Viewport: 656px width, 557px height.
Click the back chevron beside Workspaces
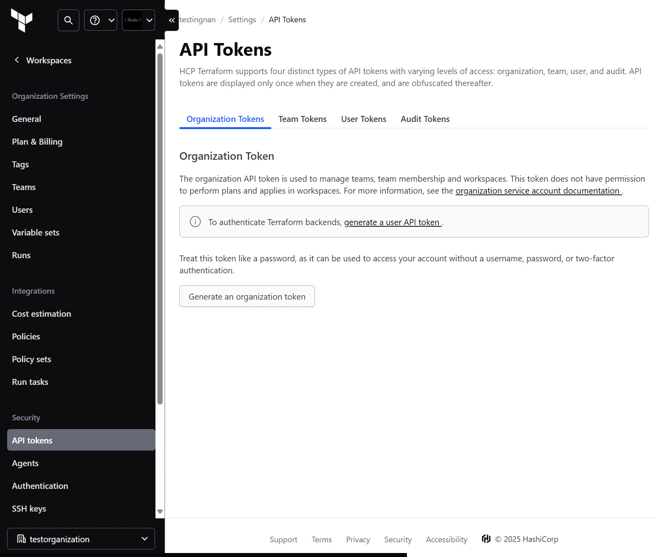click(x=17, y=60)
